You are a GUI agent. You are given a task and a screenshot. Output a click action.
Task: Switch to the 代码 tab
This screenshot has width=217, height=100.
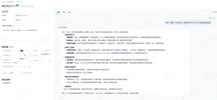(x=64, y=12)
